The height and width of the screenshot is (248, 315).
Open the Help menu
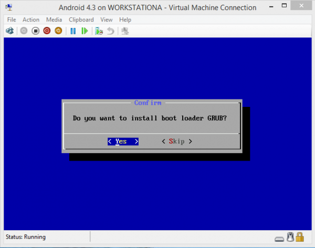(125, 19)
